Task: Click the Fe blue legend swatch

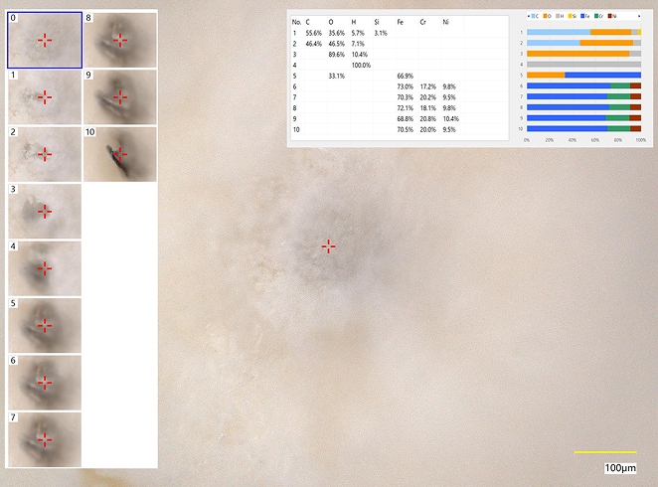Action: [582, 18]
